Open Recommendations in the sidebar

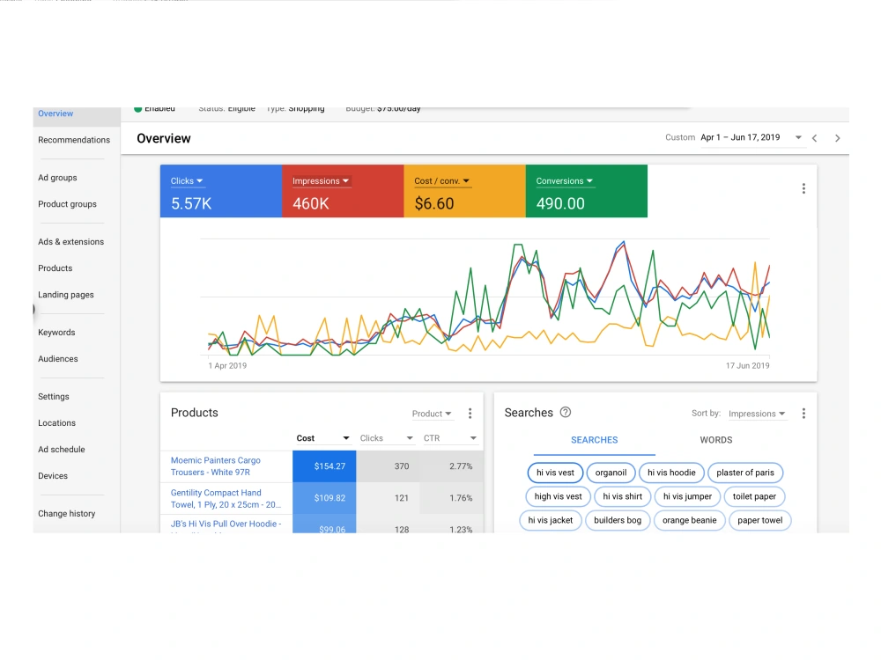coord(74,140)
